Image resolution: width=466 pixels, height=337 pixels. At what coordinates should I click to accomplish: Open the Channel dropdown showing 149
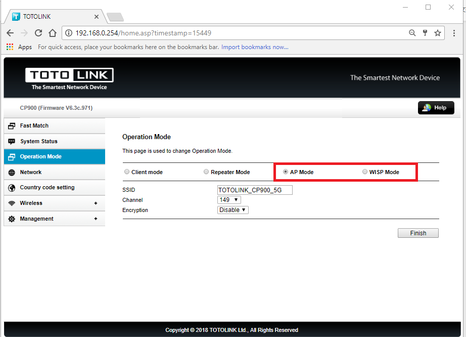pos(229,200)
